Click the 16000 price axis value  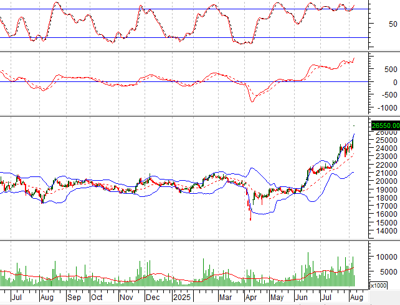point(386,214)
